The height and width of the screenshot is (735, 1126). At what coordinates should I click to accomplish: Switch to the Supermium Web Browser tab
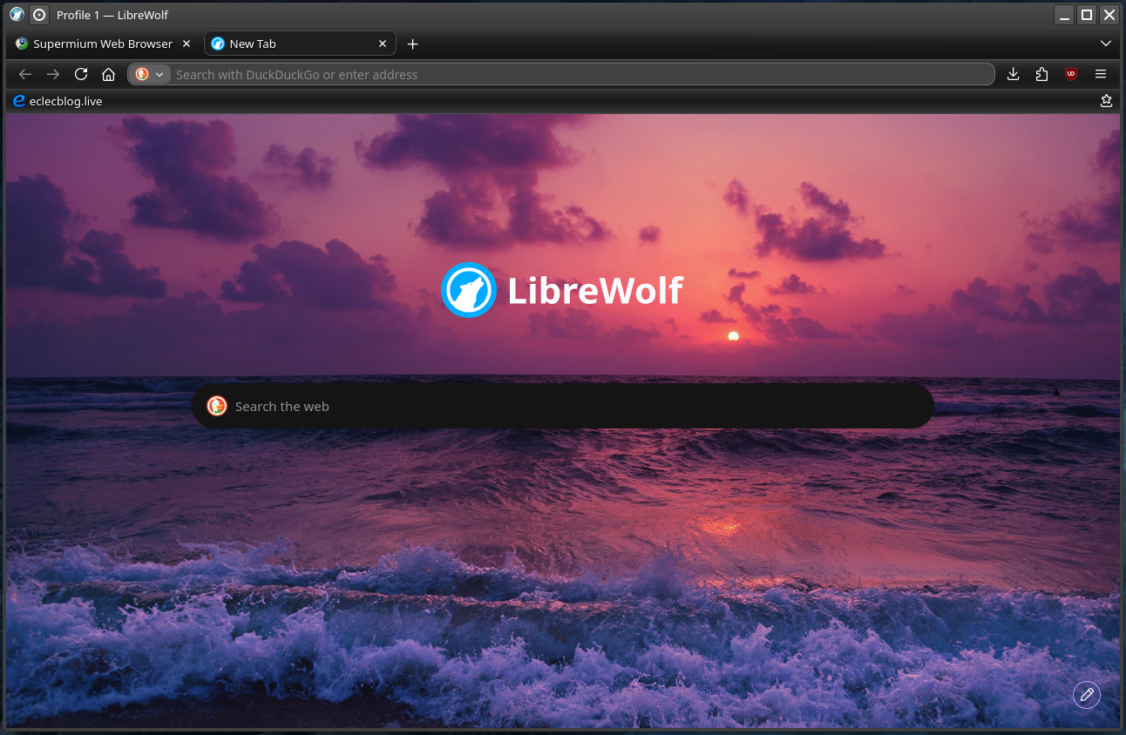[103, 44]
